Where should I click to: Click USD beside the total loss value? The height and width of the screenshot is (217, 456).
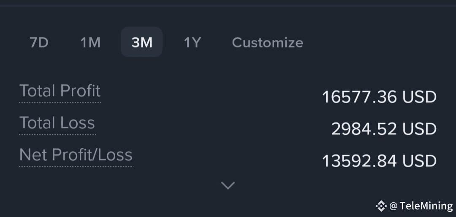tap(419, 129)
